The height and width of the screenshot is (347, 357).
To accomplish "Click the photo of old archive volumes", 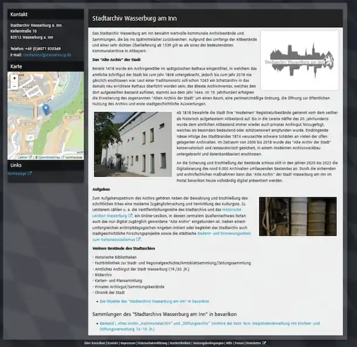I will point(297,217).
